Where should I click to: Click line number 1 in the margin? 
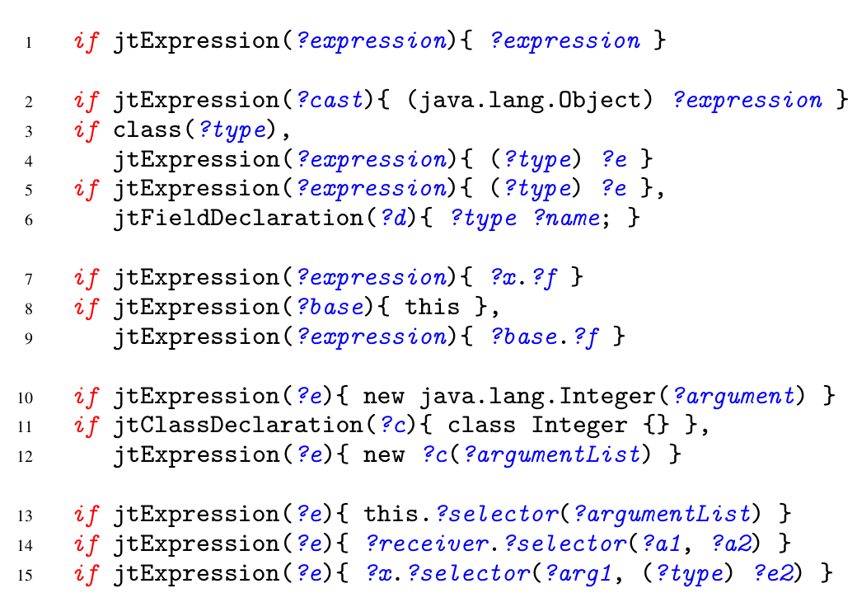[x=28, y=43]
